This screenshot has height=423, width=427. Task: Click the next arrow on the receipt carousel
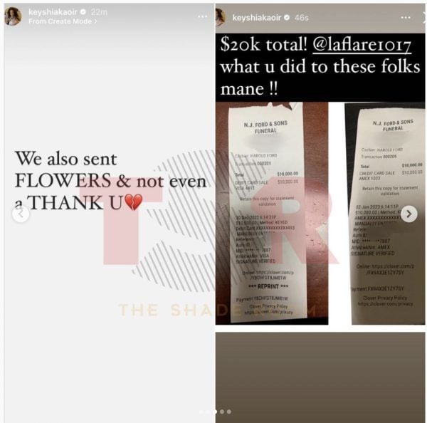408,214
